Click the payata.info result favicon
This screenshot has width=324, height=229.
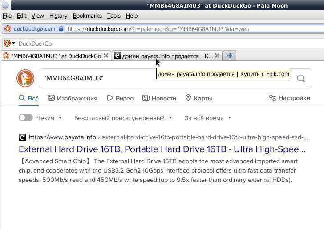coord(22,137)
